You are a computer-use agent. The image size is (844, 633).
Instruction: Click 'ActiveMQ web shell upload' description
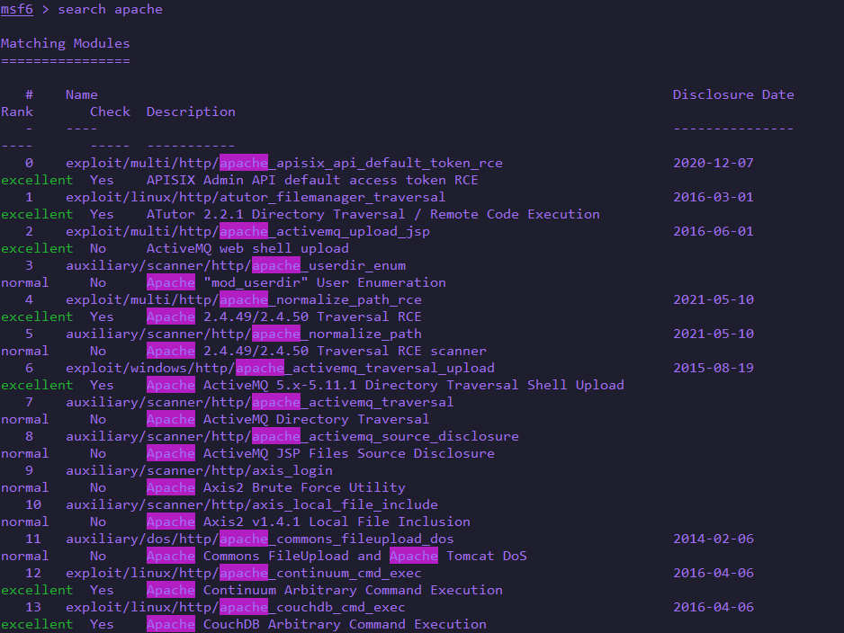pos(247,248)
